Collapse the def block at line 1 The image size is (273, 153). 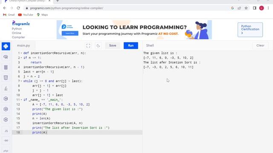[x=21, y=53]
